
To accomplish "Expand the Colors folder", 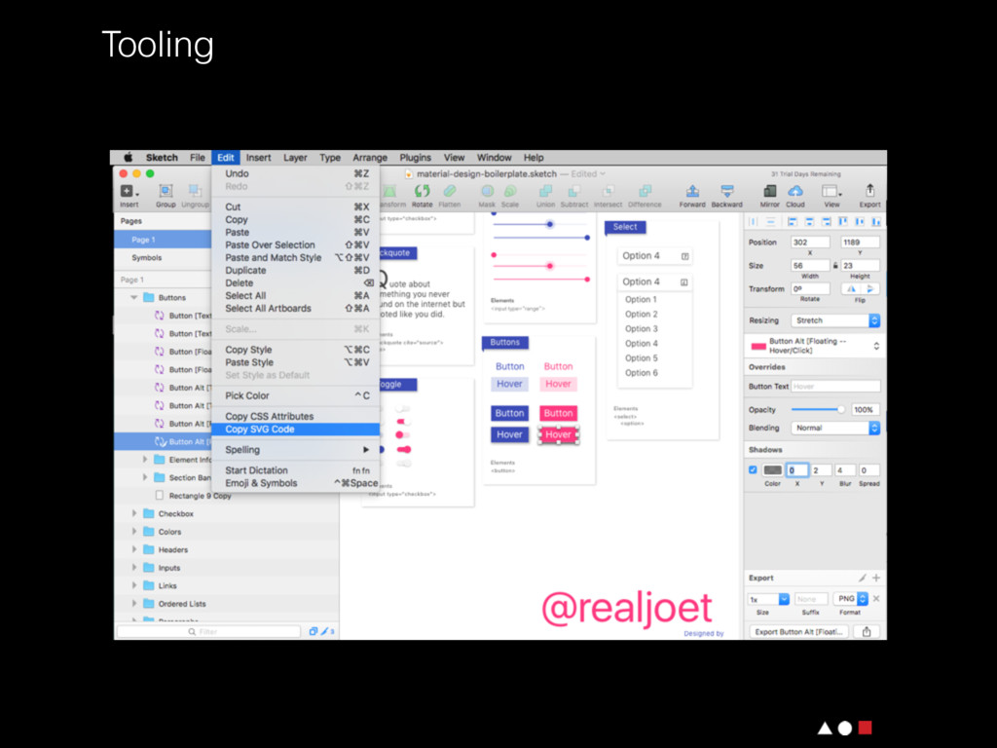I will (134, 531).
